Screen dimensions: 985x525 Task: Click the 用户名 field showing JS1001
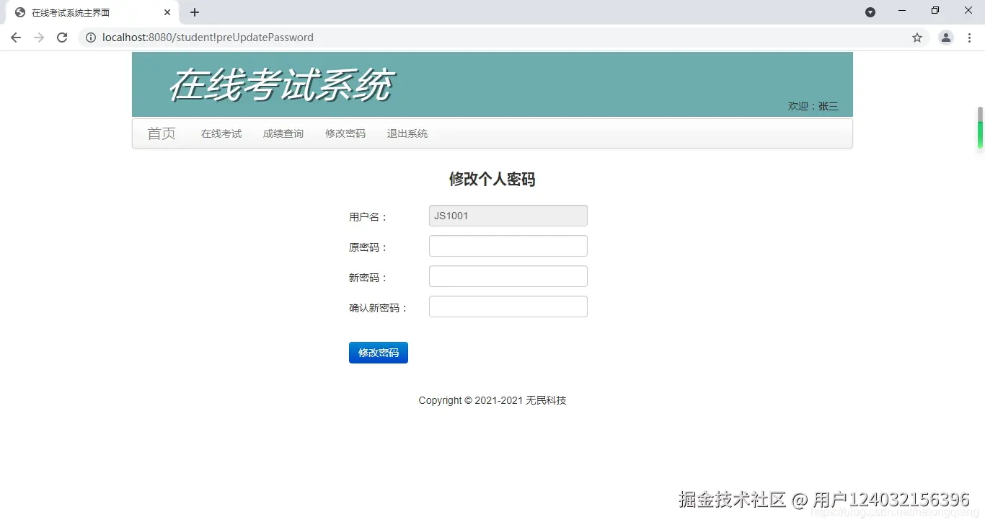pos(508,216)
